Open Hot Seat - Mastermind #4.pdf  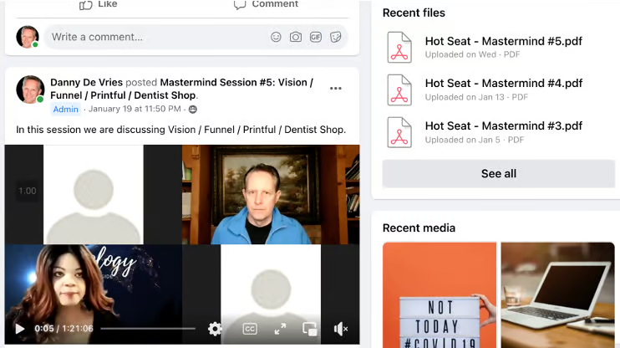click(x=503, y=83)
